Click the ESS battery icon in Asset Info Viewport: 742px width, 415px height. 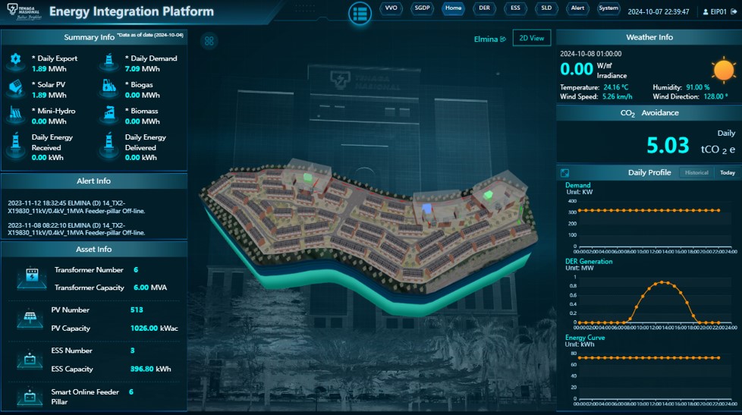tap(32, 360)
